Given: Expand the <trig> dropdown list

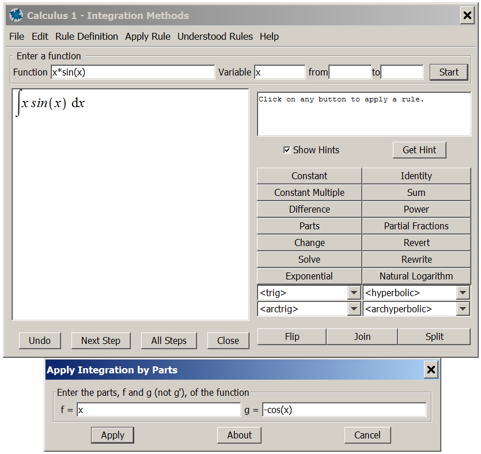Looking at the screenshot, I should coord(354,293).
